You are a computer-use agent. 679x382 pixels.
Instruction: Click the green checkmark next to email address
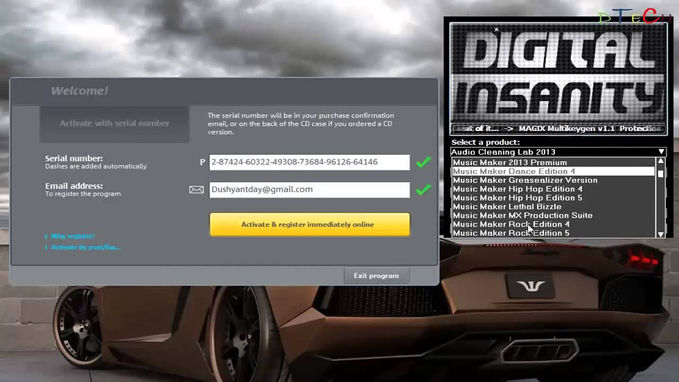click(x=423, y=189)
